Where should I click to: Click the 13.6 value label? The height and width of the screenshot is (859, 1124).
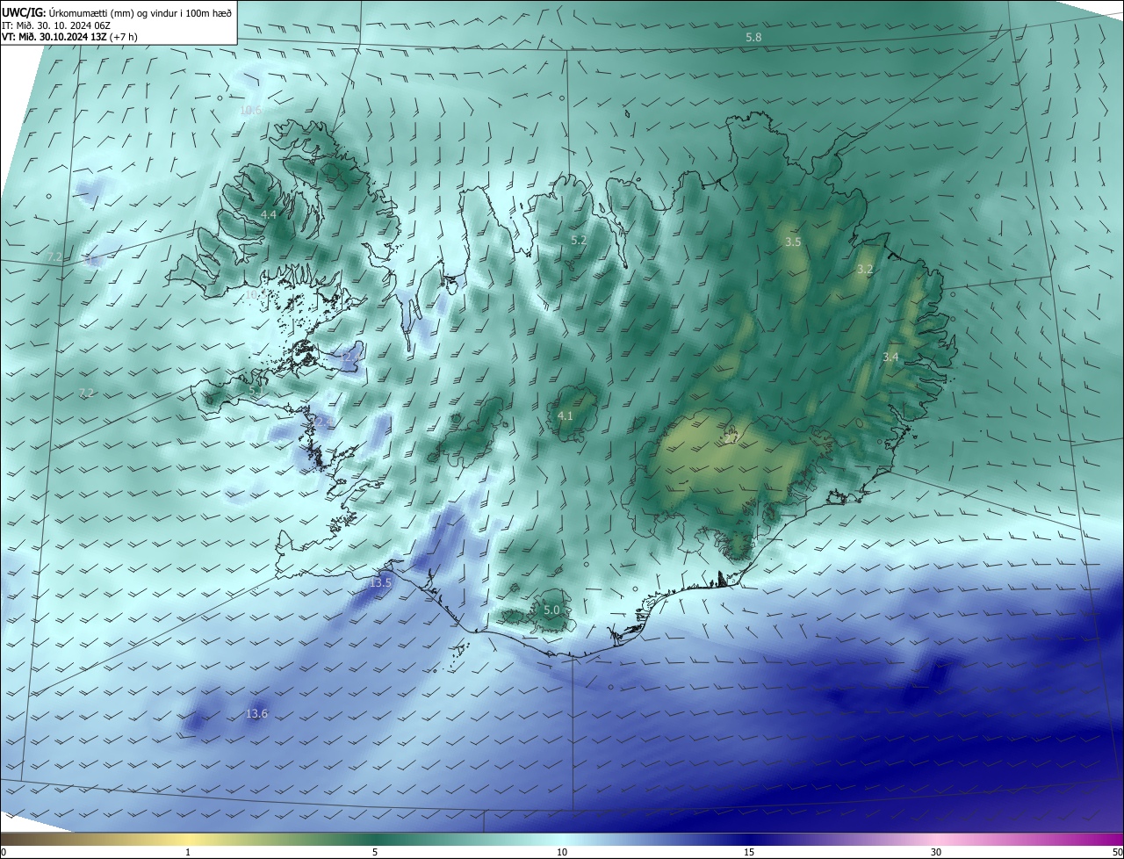256,713
